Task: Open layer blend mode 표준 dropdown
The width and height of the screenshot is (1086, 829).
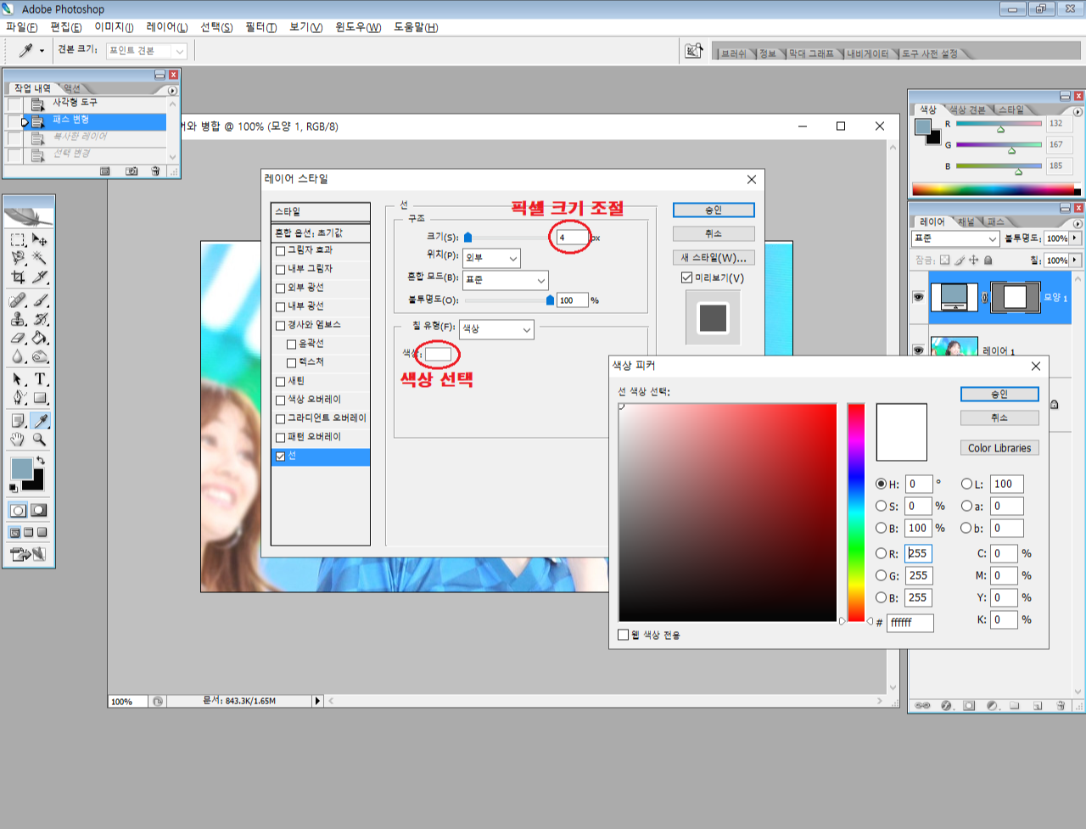Action: tap(955, 238)
